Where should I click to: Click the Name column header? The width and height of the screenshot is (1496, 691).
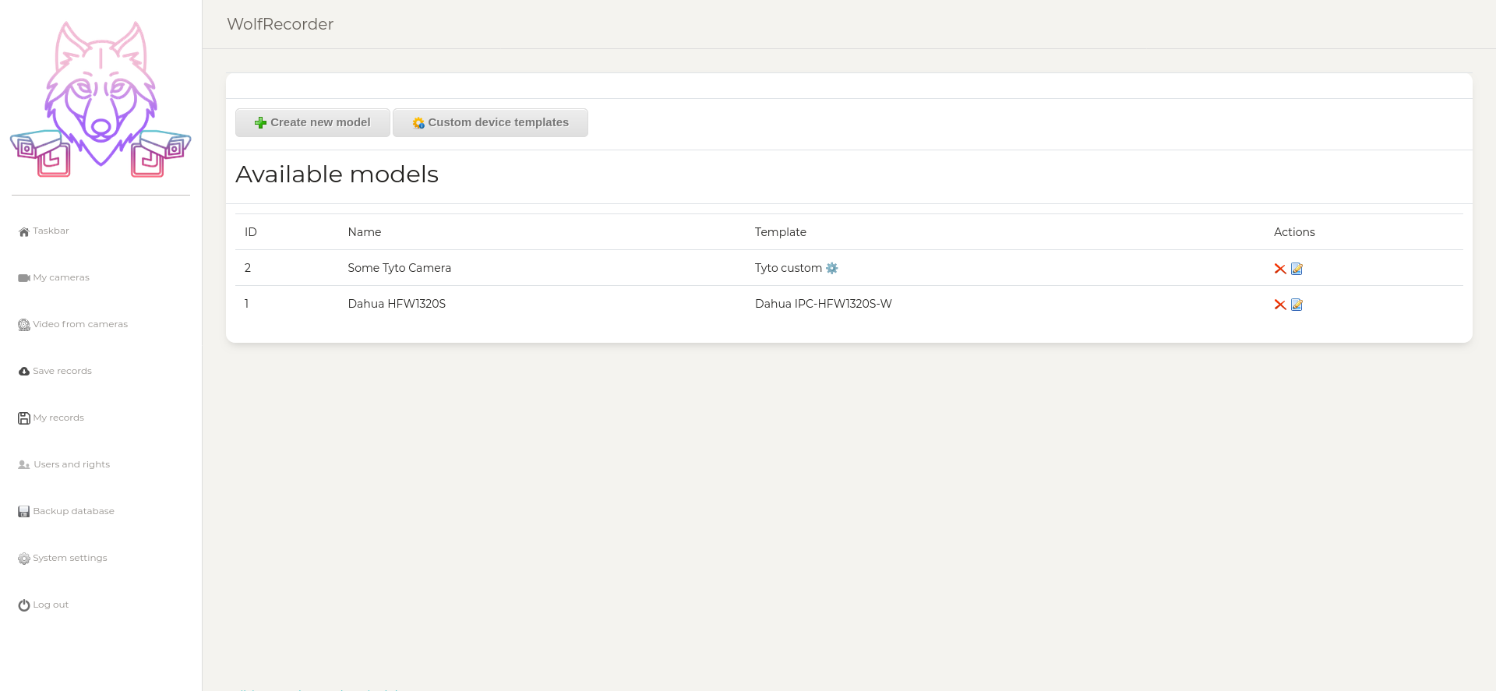tap(364, 232)
